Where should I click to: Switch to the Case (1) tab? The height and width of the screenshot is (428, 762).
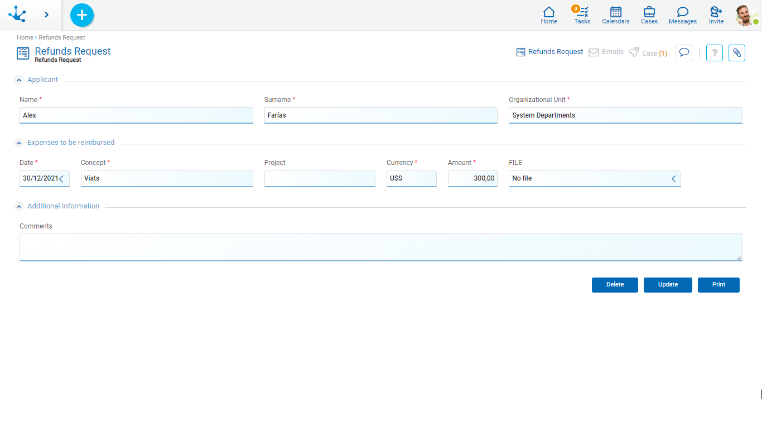[x=648, y=53]
